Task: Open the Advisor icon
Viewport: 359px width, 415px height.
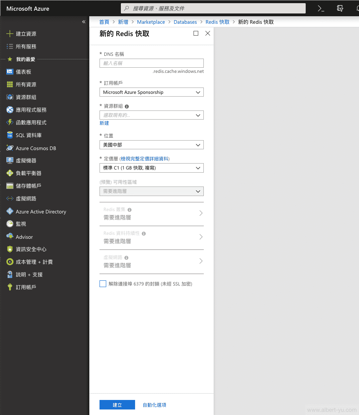Action: [x=10, y=236]
